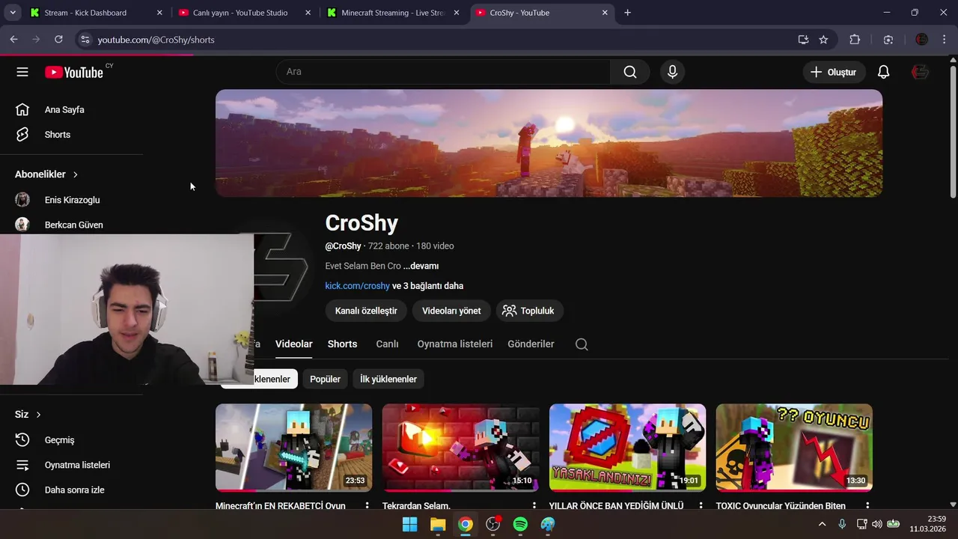Open the volume icon in the system tray

coord(876,524)
